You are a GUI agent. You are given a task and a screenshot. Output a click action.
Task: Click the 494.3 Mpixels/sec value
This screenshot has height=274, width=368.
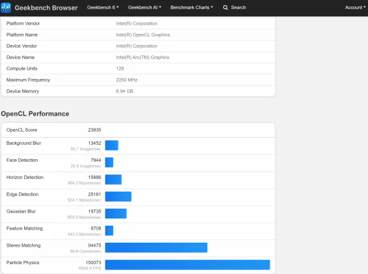coord(84,183)
